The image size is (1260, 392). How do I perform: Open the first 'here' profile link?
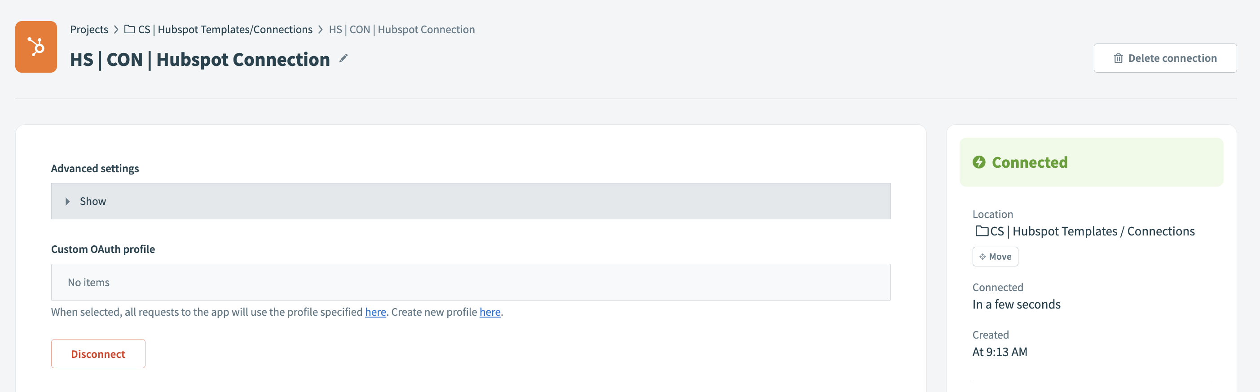tap(375, 312)
